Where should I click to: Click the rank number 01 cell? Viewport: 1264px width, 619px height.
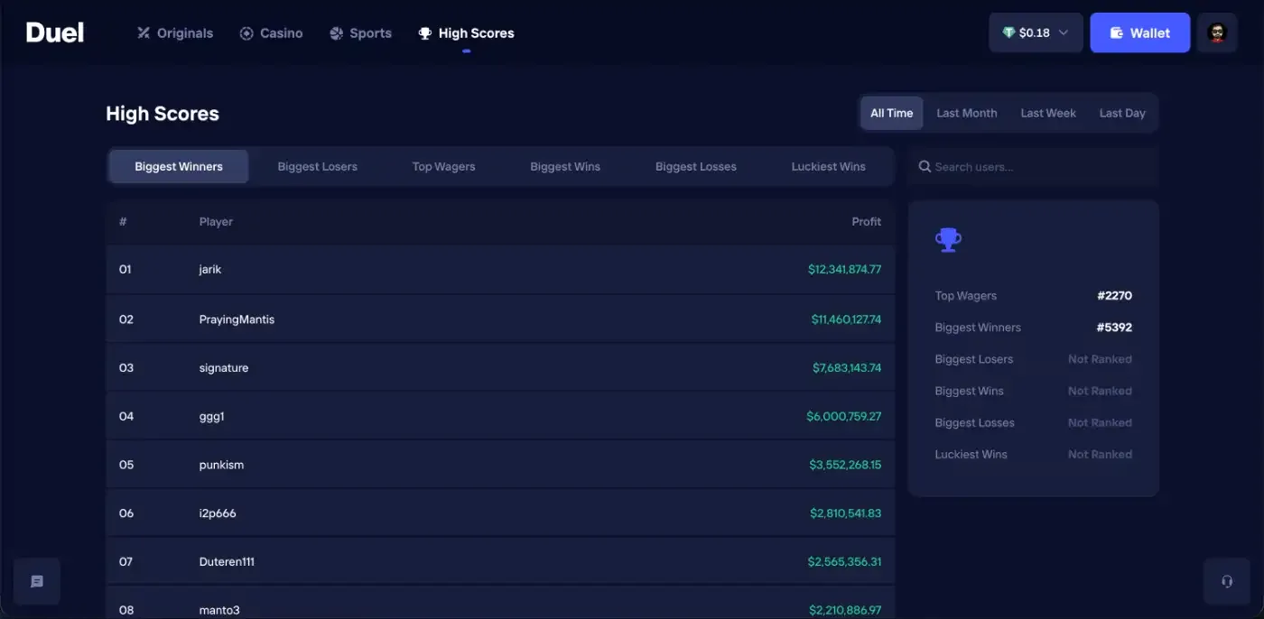[x=125, y=269]
